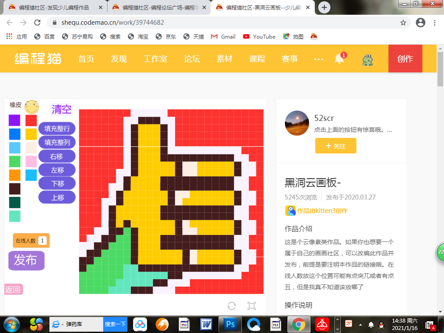Screen dimensions: 444x333
Task: Click the page vertical scrollbar thumb
Action: pos(441,69)
